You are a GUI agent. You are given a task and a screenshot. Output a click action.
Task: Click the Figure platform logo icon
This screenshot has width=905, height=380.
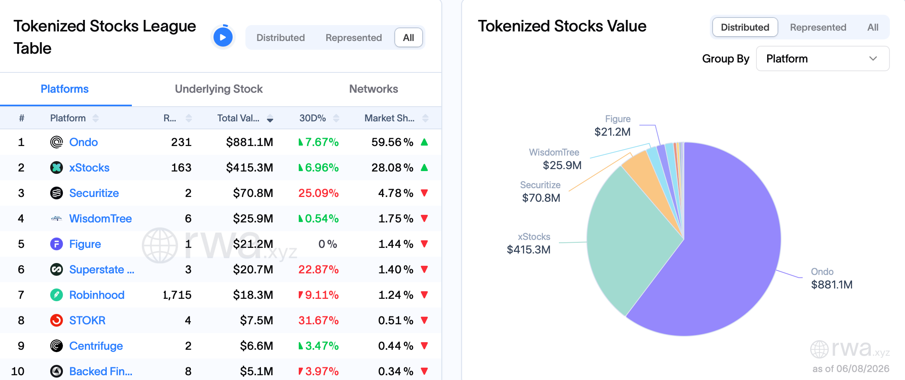point(57,244)
